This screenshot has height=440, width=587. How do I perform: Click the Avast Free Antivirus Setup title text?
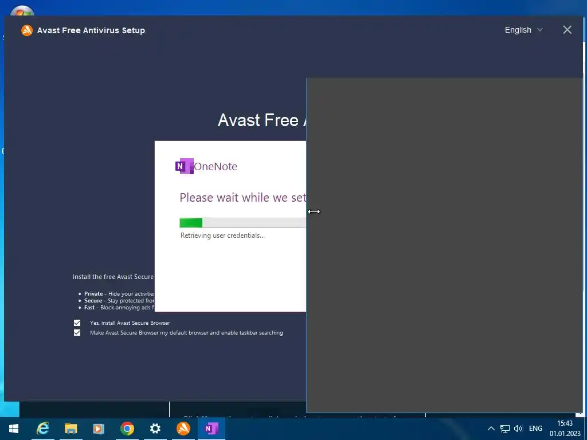91,30
